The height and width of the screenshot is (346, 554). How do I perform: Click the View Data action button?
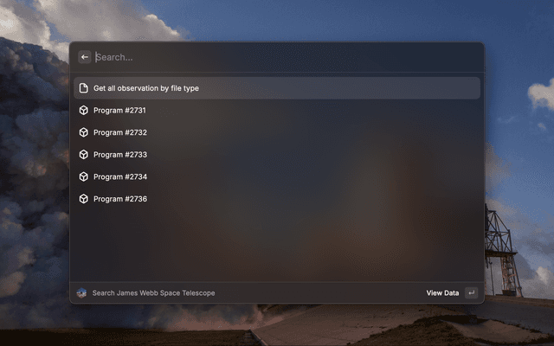pyautogui.click(x=442, y=293)
